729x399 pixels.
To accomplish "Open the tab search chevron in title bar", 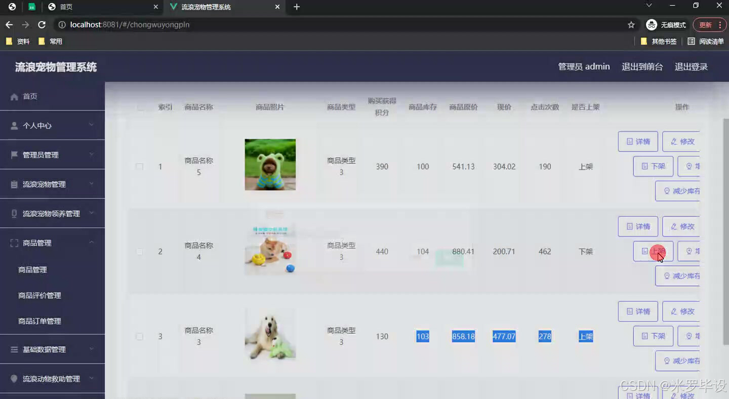I will click(x=649, y=6).
